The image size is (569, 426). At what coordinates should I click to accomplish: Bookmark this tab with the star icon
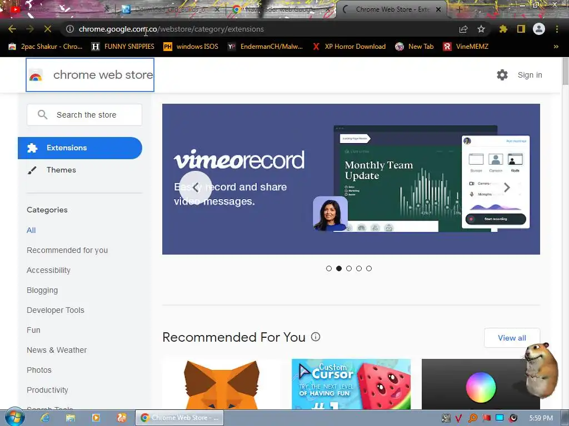point(481,29)
